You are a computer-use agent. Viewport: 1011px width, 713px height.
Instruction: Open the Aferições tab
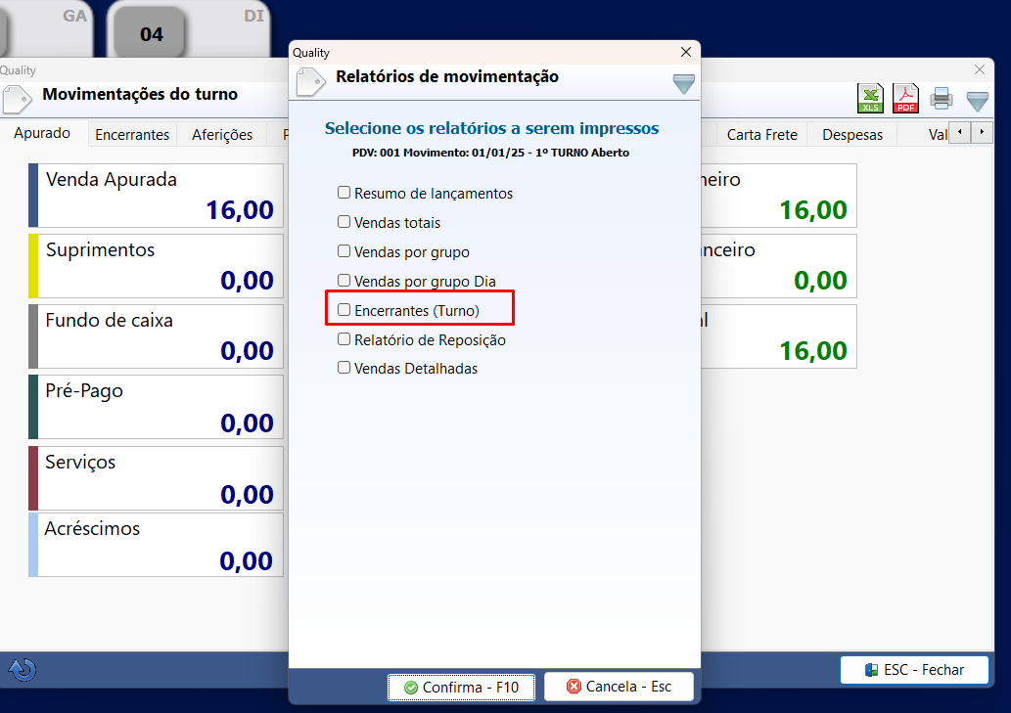pos(222,135)
